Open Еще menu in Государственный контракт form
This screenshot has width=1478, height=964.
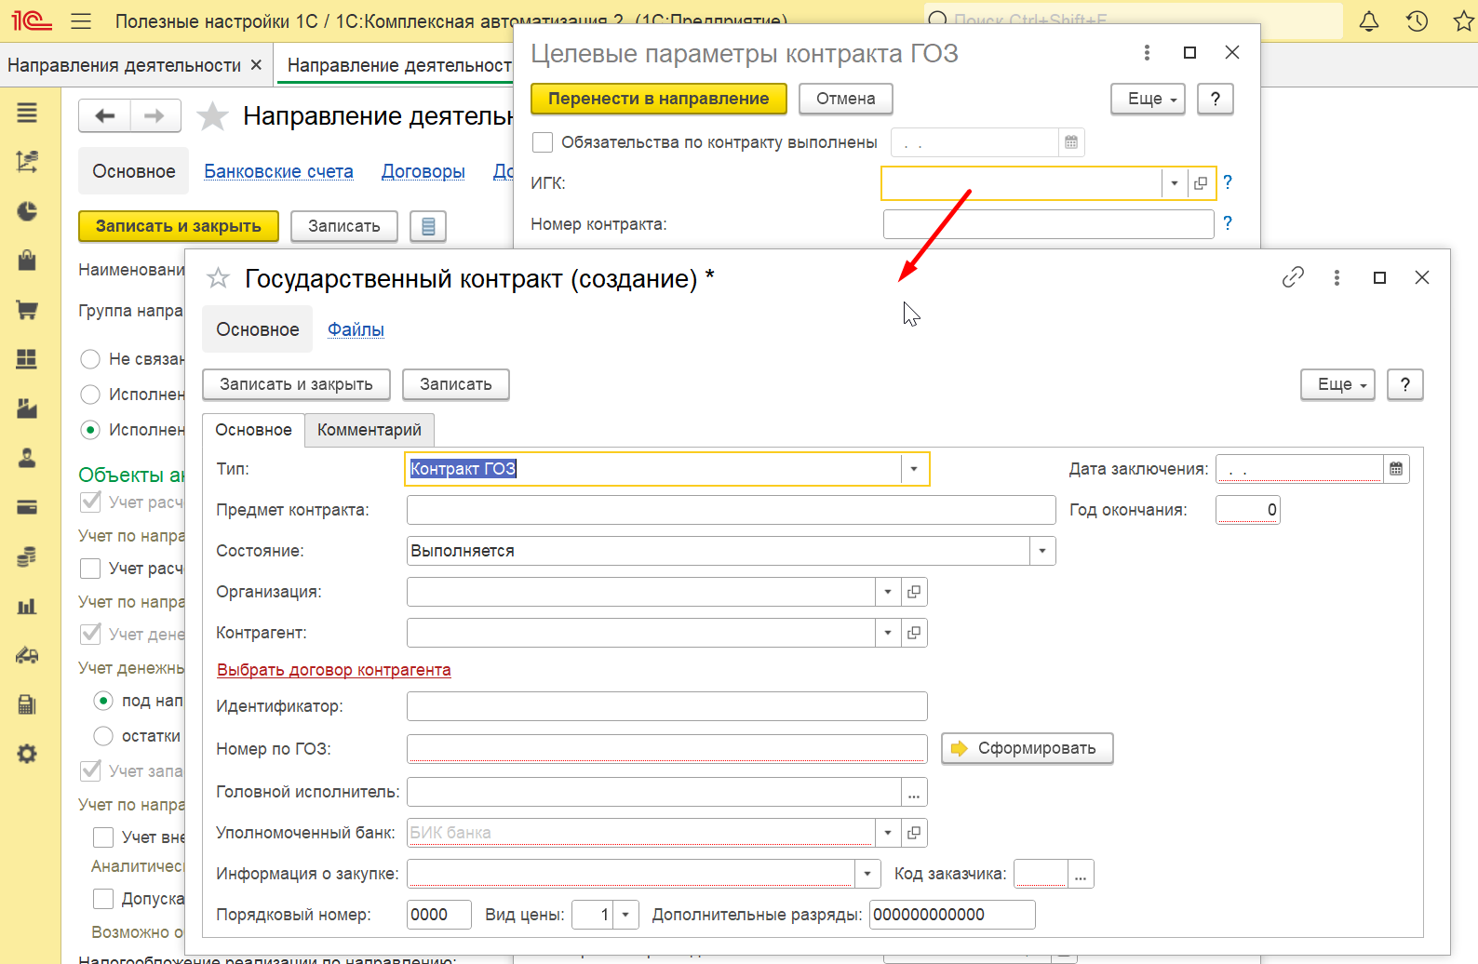click(x=1337, y=384)
